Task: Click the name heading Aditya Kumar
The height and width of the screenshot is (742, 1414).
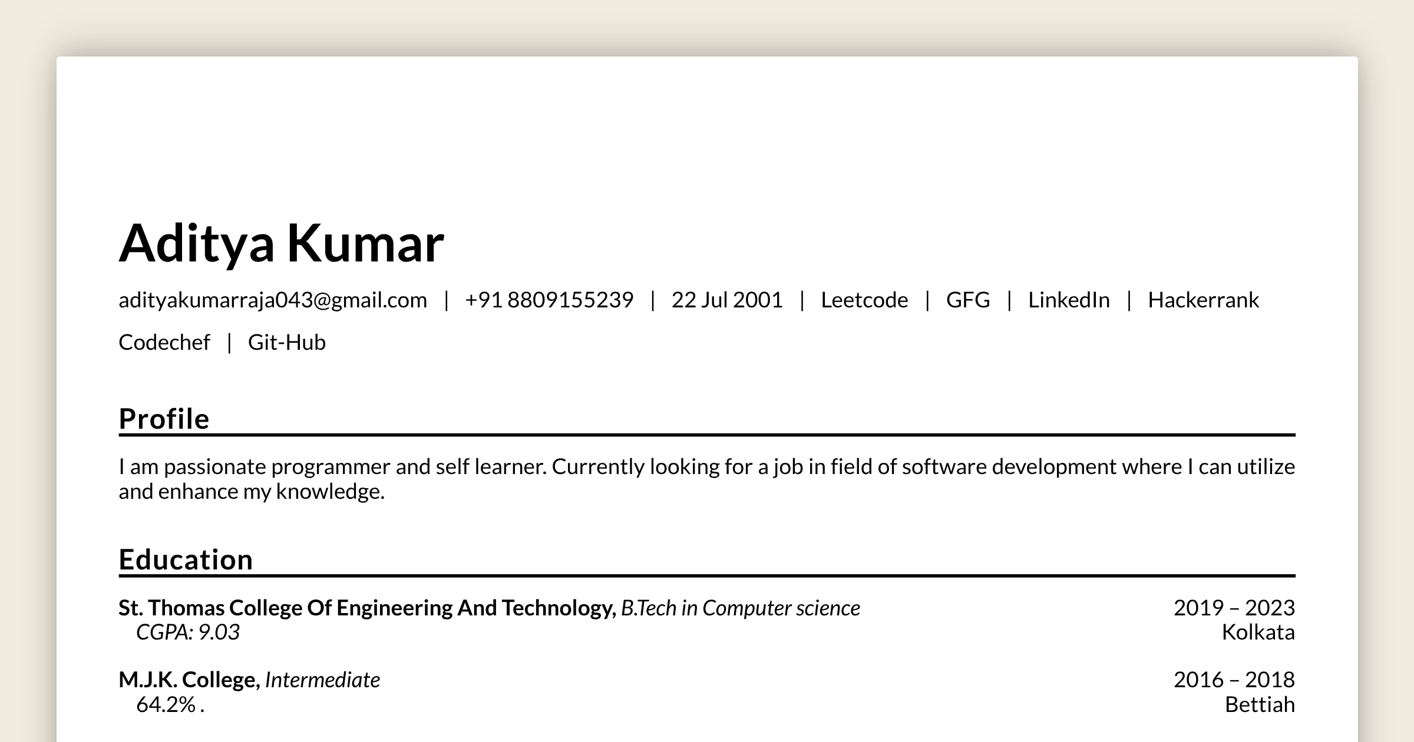Action: tap(282, 244)
